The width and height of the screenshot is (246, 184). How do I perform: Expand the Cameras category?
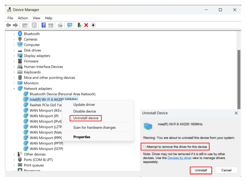pos(14,39)
